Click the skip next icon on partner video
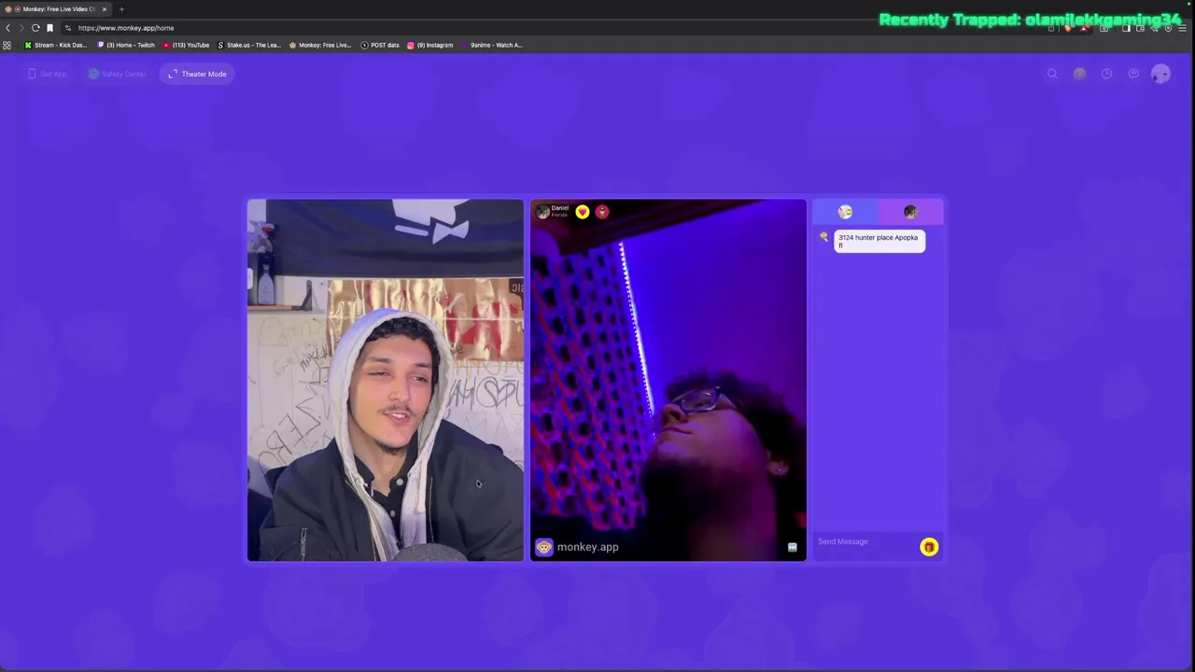Image resolution: width=1195 pixels, height=672 pixels. pyautogui.click(x=792, y=548)
